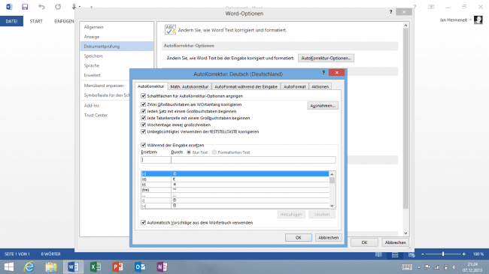Viewport: 489px width, 274px height.
Task: Click the zoom slider handle
Action: (x=443, y=254)
